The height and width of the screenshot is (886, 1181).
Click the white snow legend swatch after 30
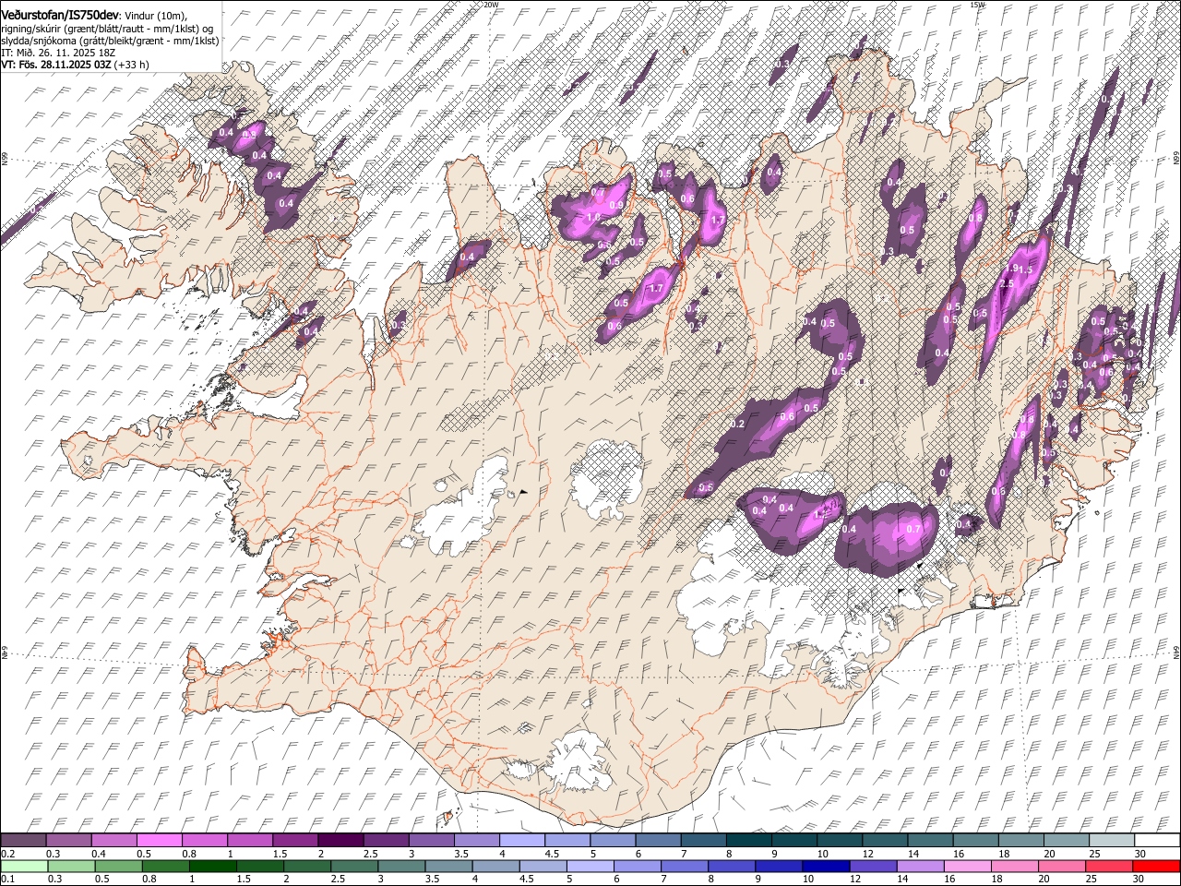tap(1158, 841)
